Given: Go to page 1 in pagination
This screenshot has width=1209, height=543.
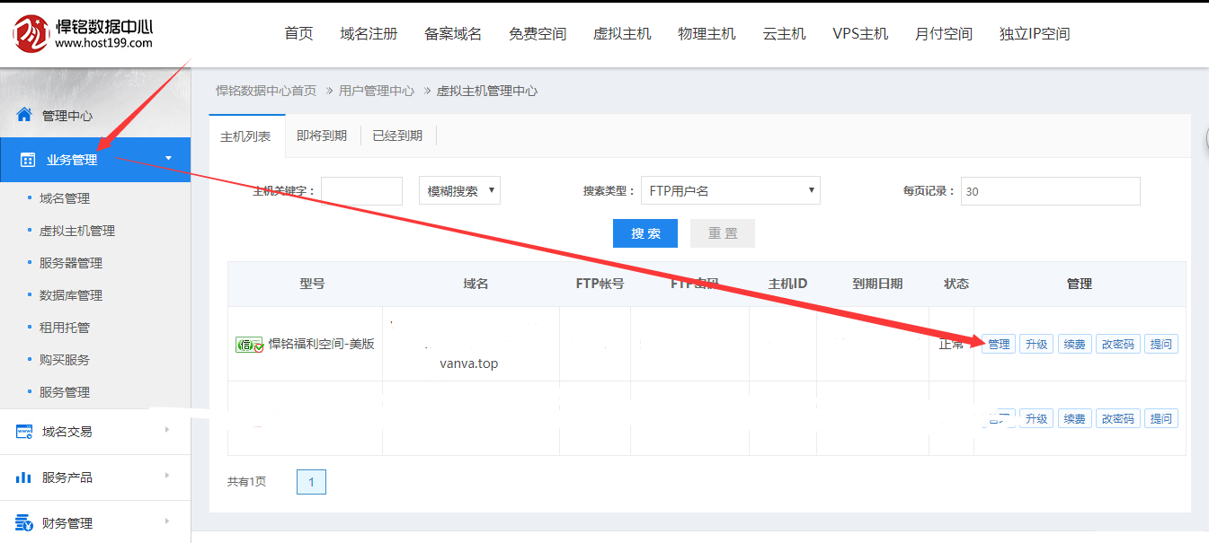Looking at the screenshot, I should [311, 482].
